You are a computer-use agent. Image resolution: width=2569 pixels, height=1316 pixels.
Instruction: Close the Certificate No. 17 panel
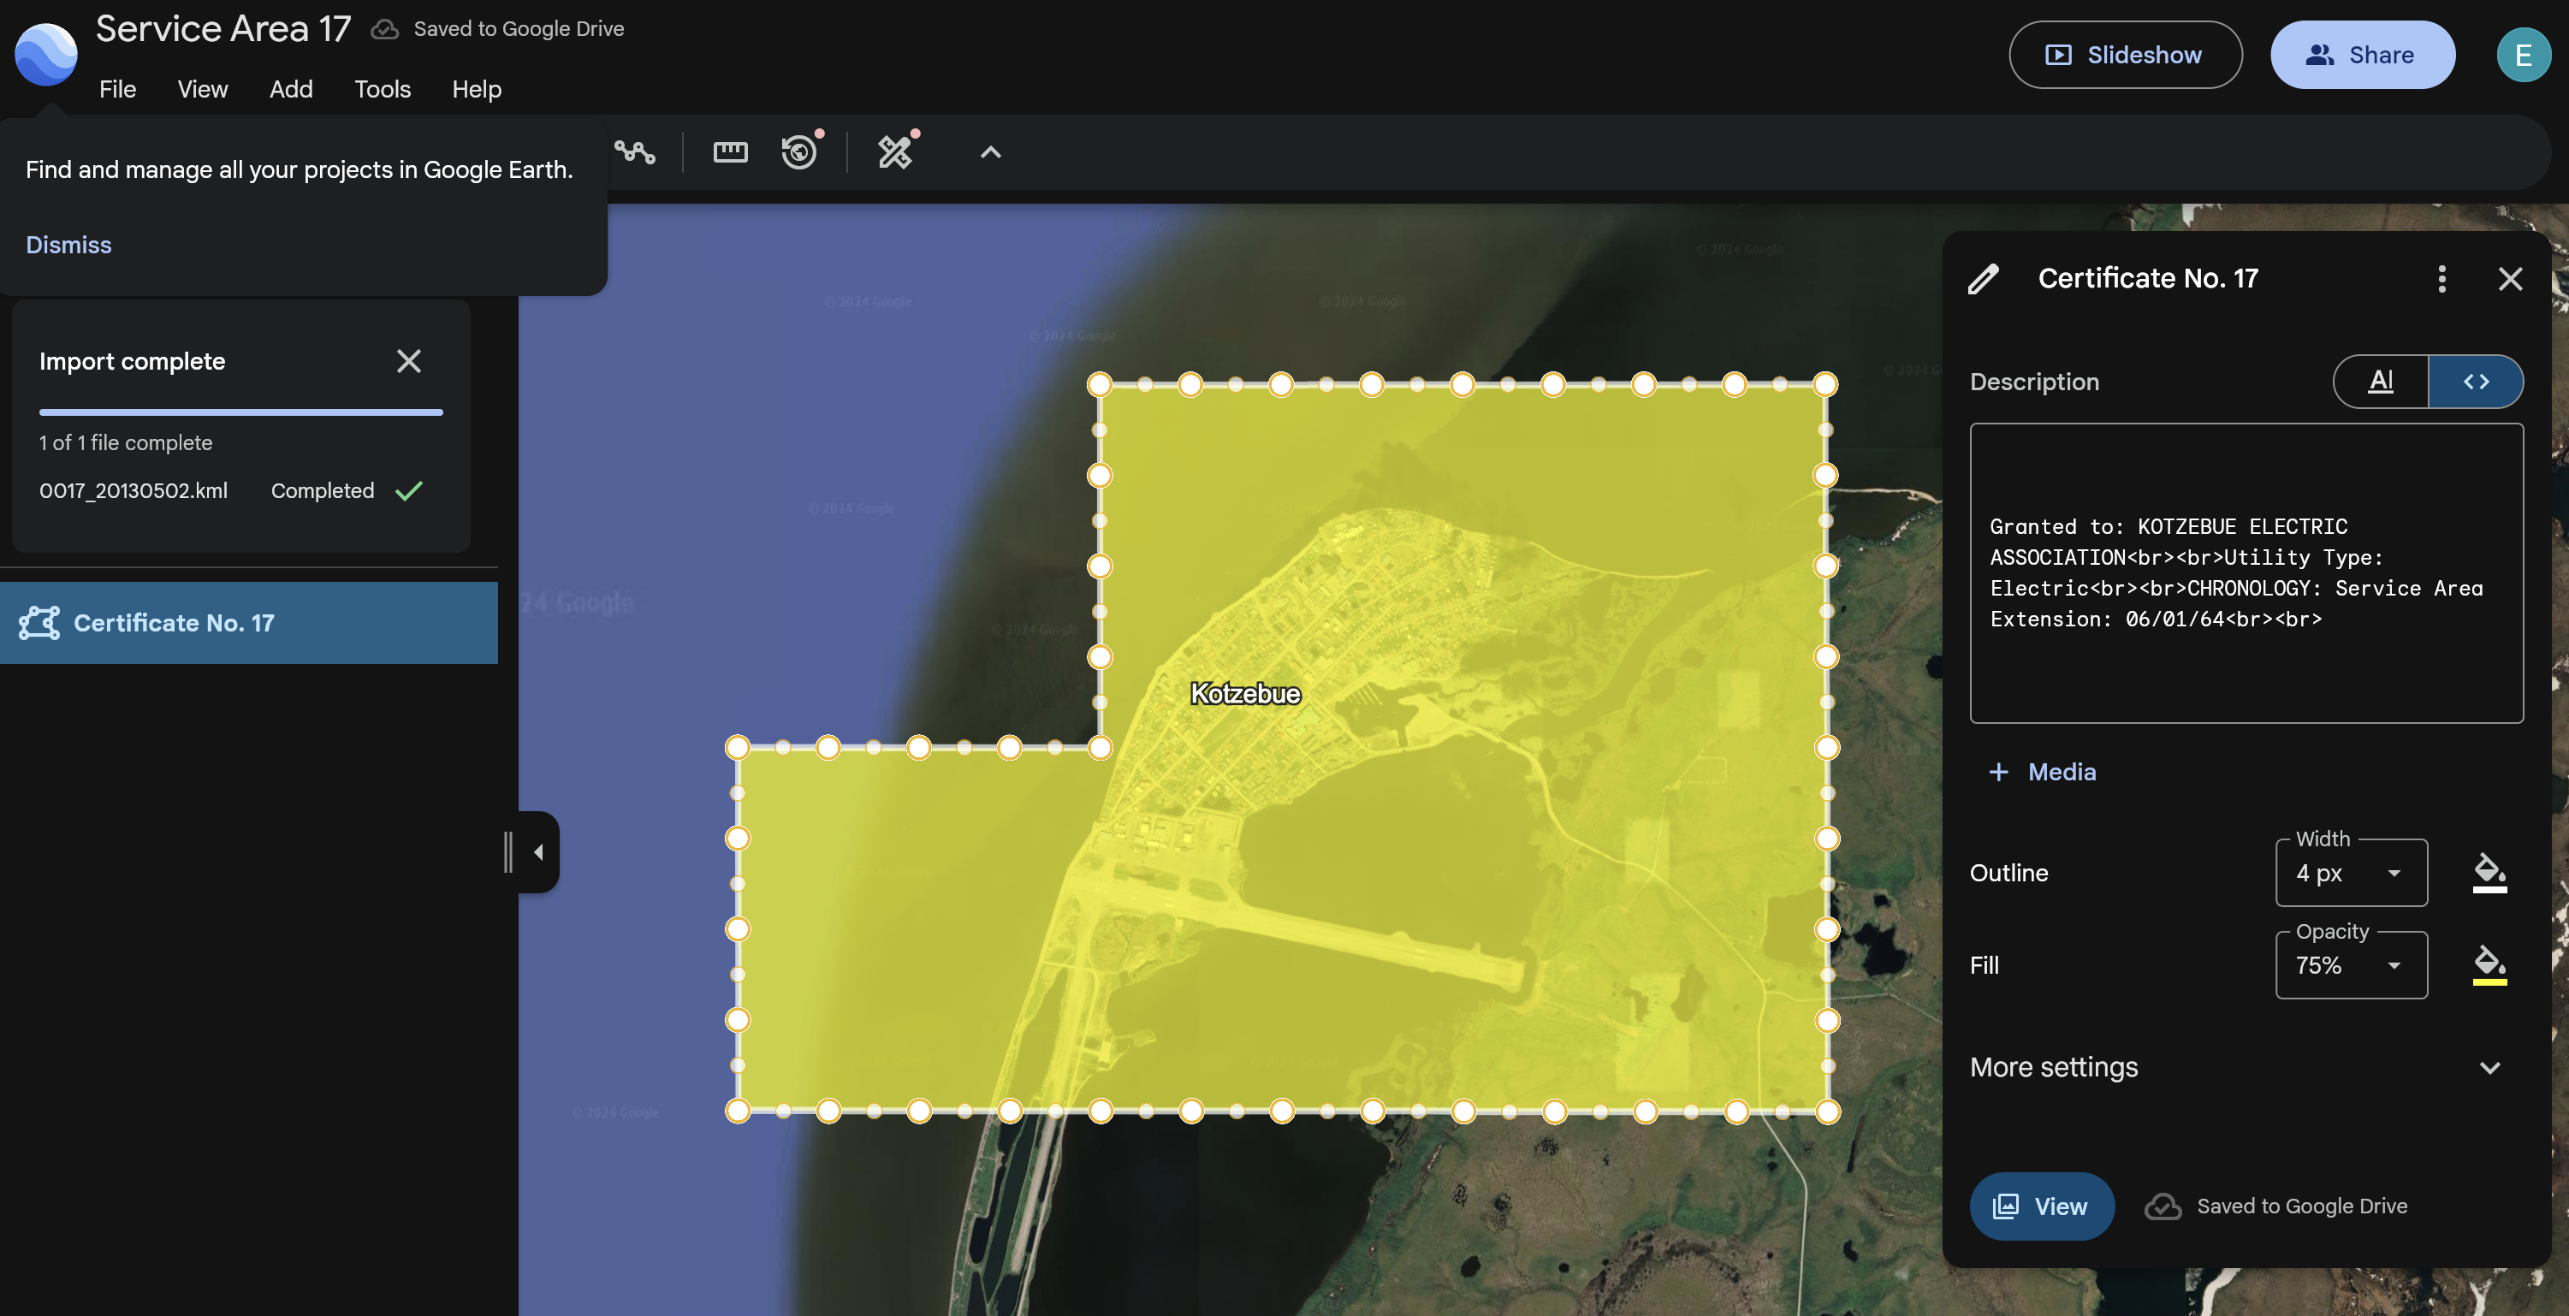pyautogui.click(x=2510, y=278)
